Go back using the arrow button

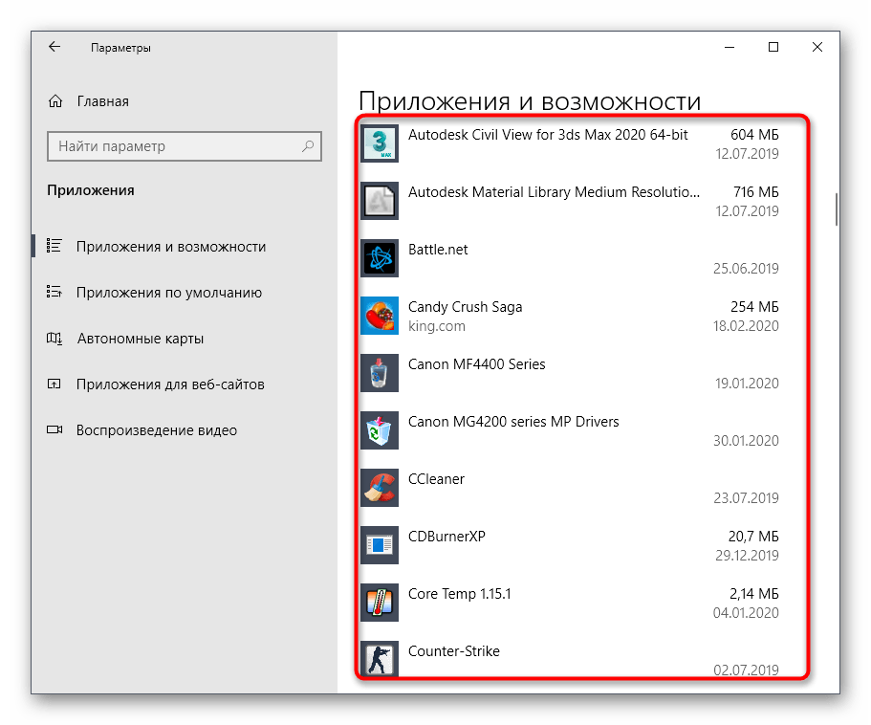[54, 46]
